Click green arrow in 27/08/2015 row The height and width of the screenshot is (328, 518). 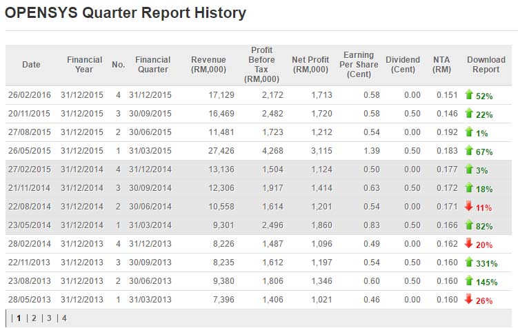point(469,132)
